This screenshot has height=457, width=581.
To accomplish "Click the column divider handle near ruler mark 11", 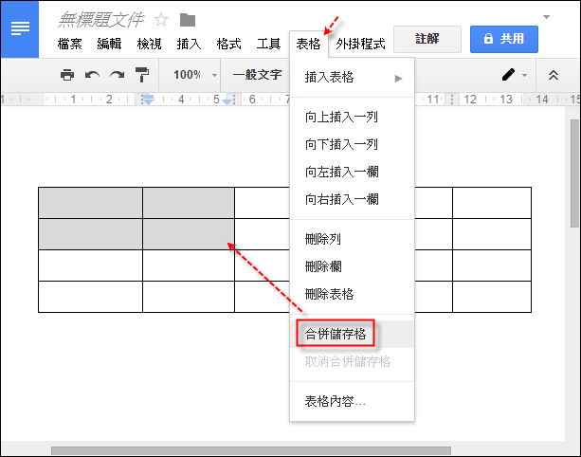I will pyautogui.click(x=452, y=100).
